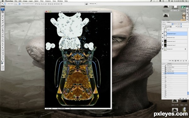Delete layer using Layers panel trash
The image size is (189, 118).
(x=186, y=61)
